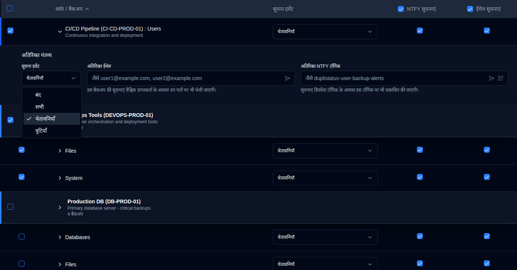Focus the अतिरिक्त ईमेल input field
The image size is (517, 270).
tap(191, 78)
